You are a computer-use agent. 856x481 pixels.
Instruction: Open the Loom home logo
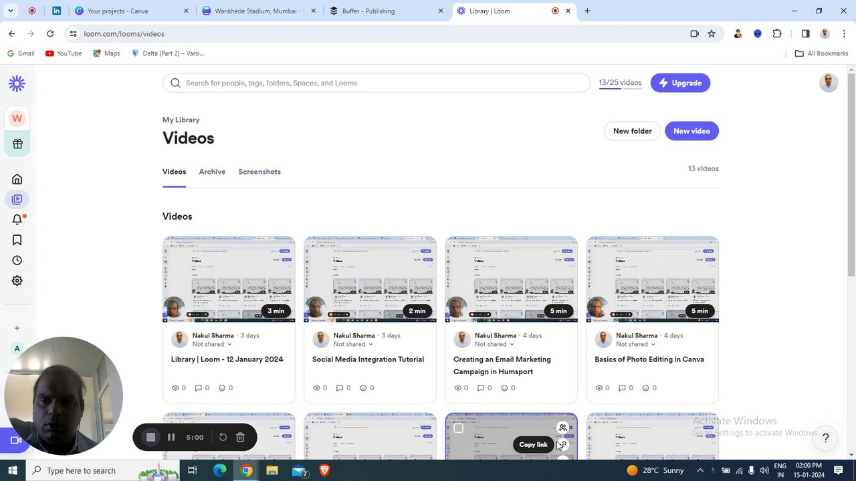(17, 83)
